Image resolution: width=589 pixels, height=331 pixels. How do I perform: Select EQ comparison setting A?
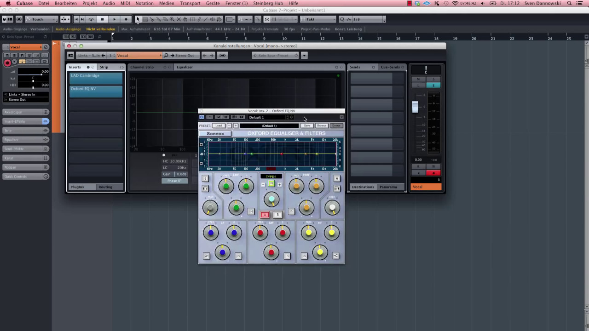pos(265,215)
